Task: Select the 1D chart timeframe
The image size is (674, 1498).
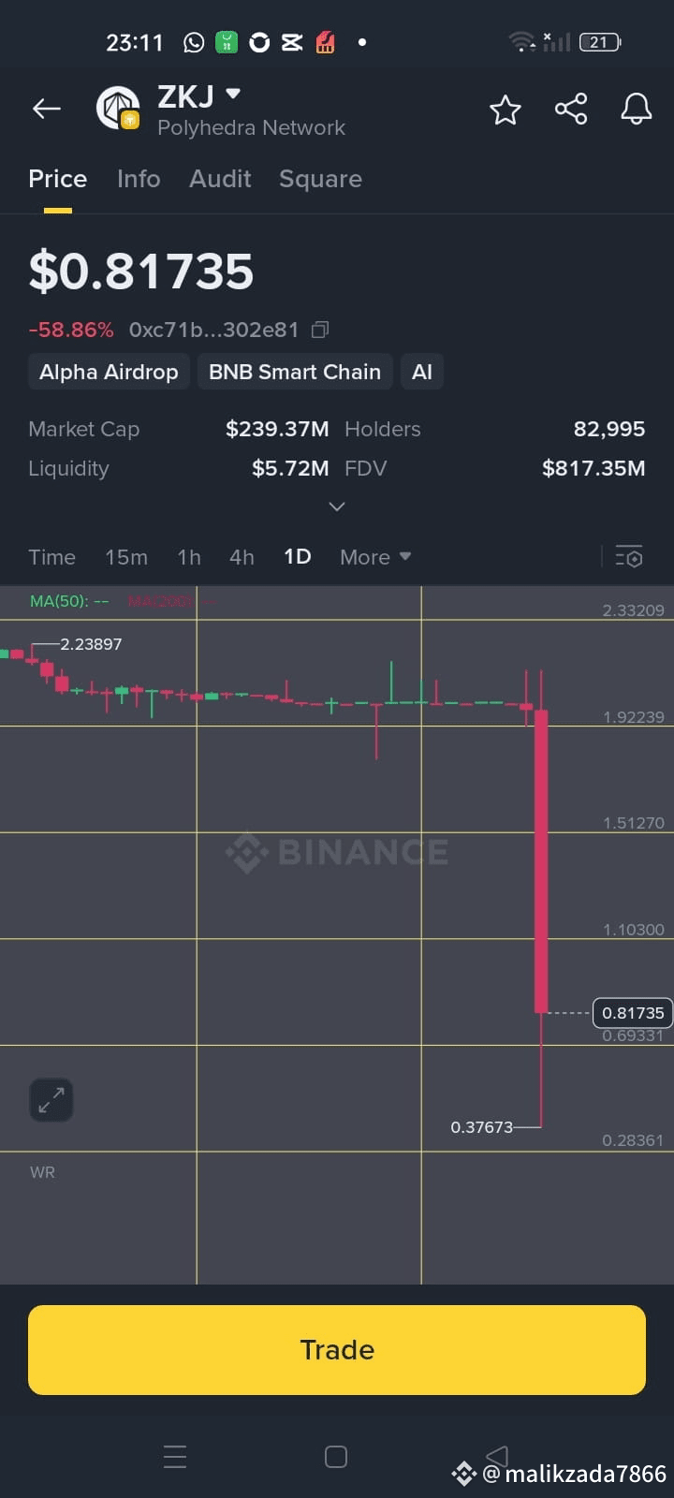Action: (297, 556)
